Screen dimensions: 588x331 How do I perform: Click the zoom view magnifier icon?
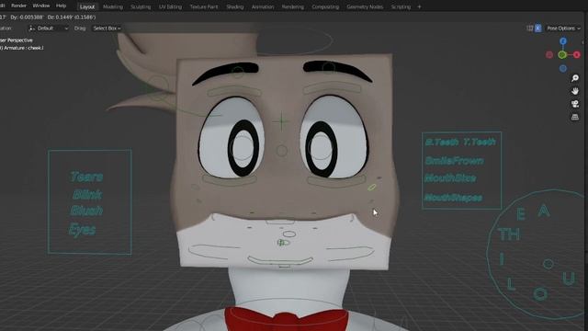click(x=574, y=78)
